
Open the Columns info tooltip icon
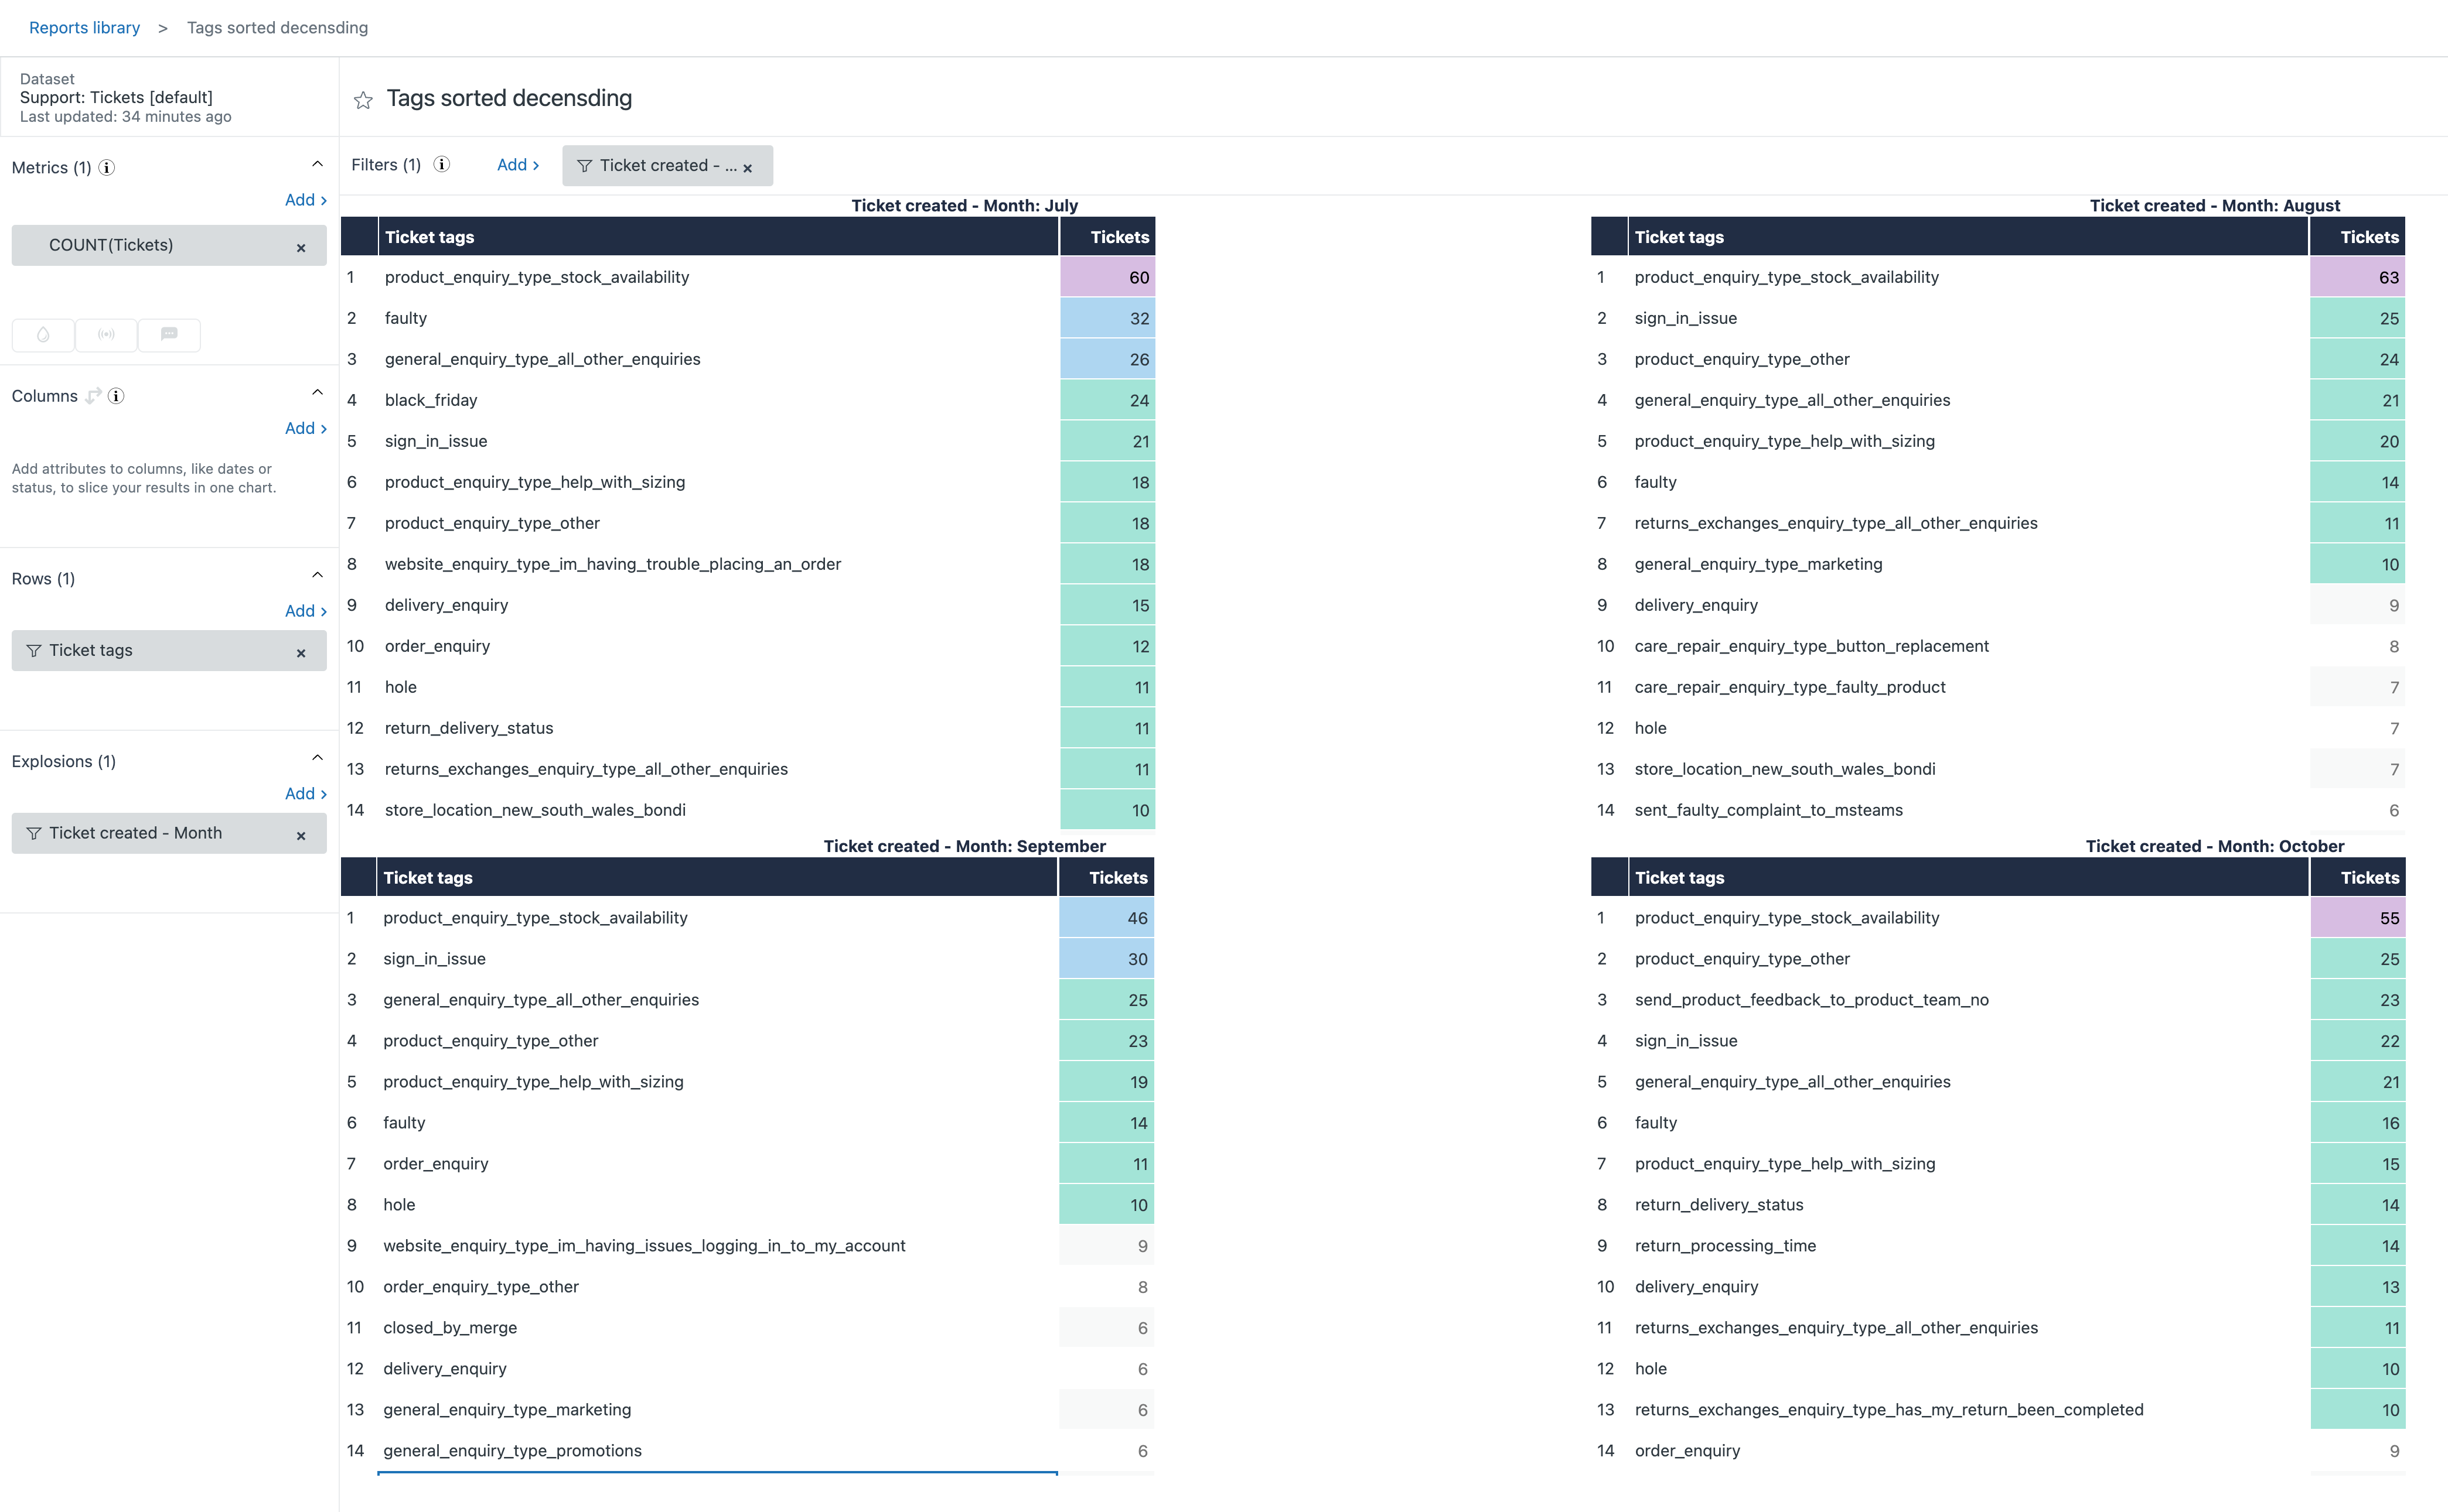coord(116,396)
